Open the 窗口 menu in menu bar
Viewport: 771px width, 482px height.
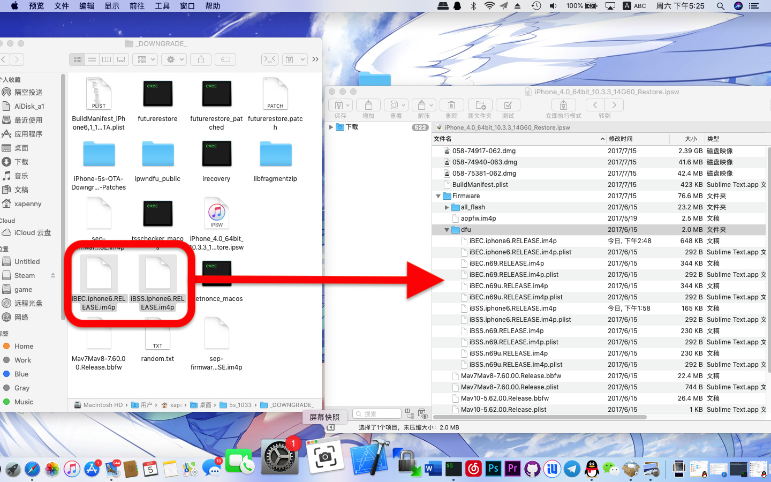pos(187,6)
